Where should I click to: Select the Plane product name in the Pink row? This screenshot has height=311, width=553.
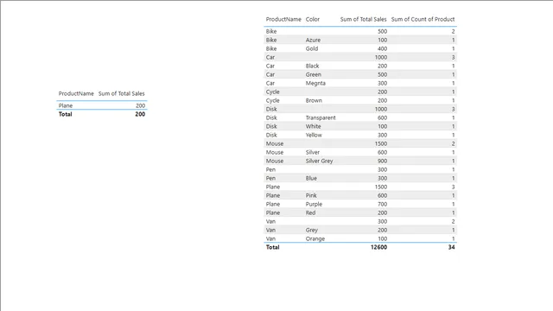click(273, 195)
